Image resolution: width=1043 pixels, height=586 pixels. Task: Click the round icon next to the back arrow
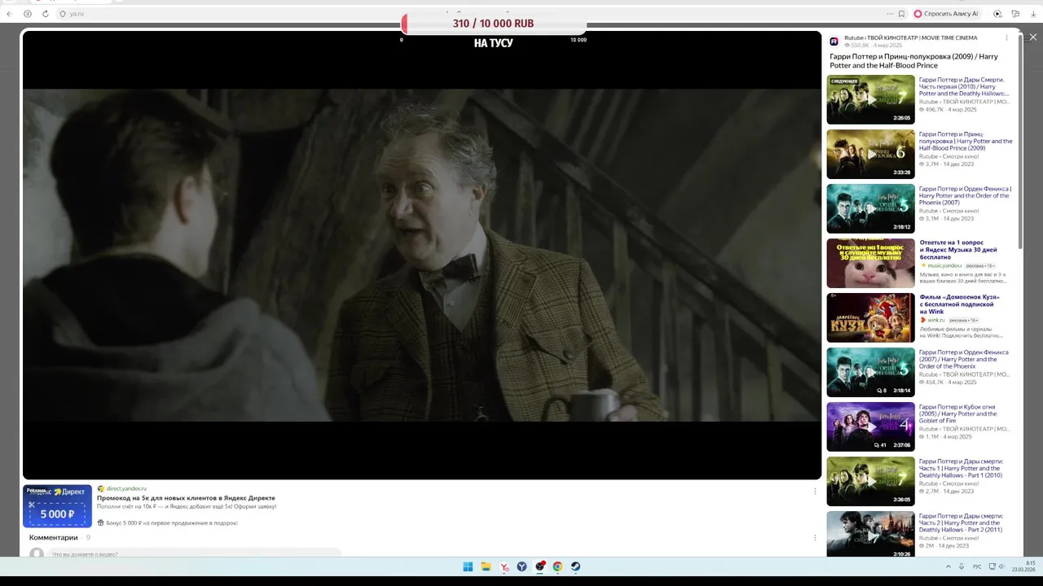tap(28, 14)
